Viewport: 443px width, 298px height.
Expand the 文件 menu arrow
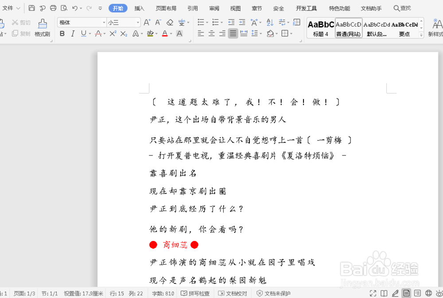18,8
